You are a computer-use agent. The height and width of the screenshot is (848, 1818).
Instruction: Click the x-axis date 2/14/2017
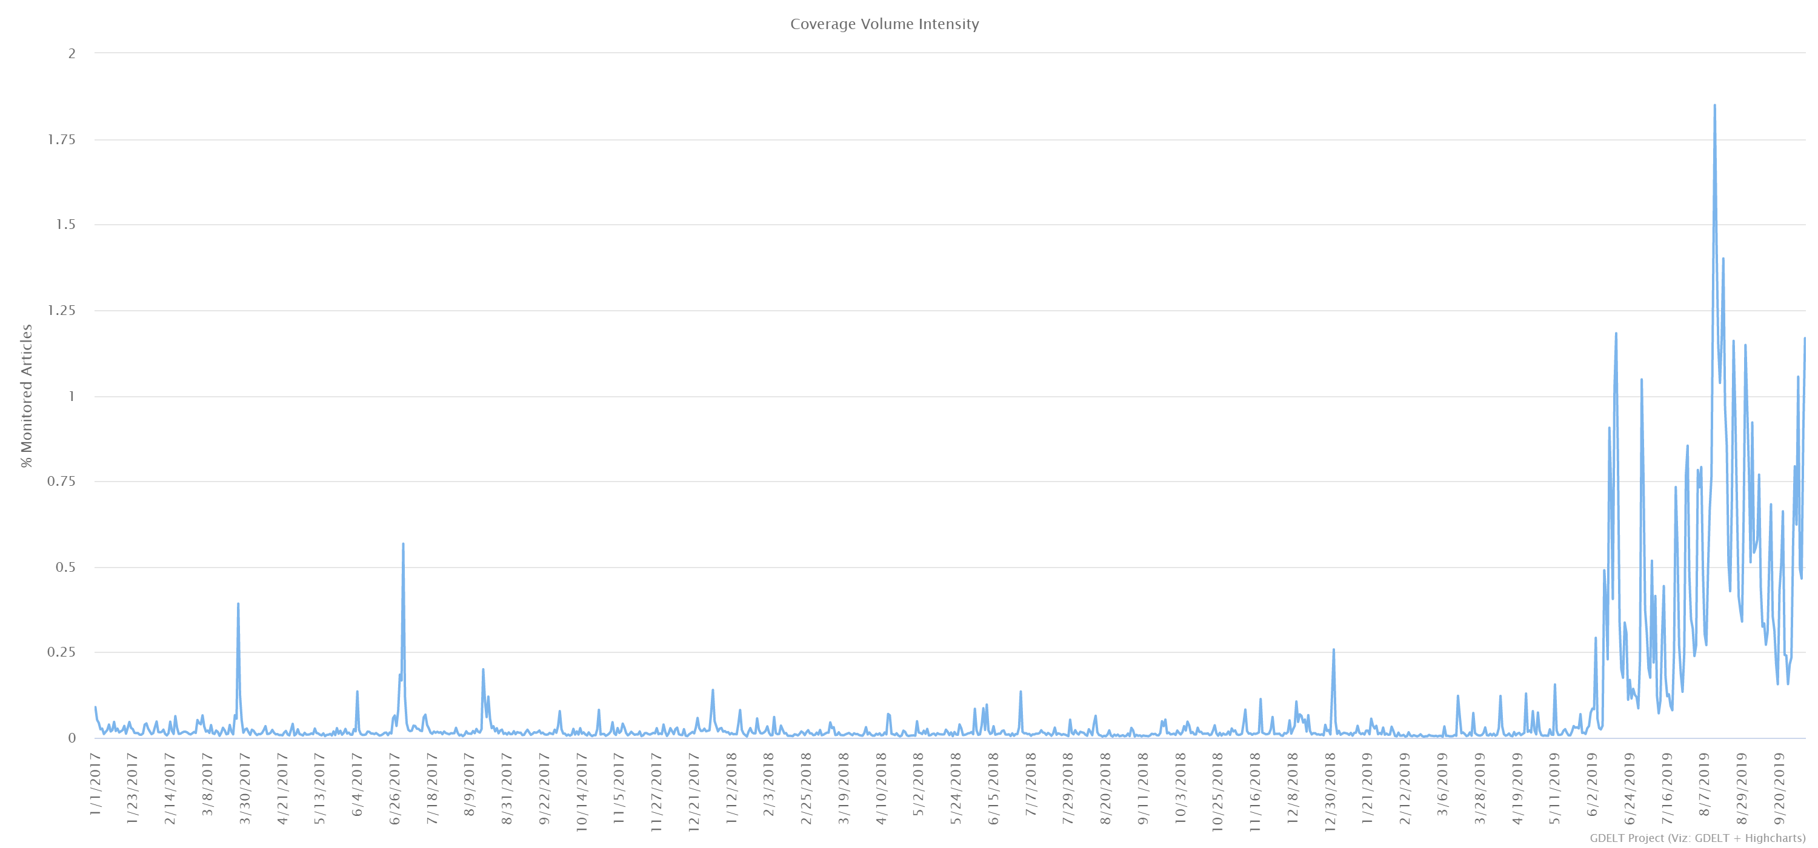click(x=171, y=787)
